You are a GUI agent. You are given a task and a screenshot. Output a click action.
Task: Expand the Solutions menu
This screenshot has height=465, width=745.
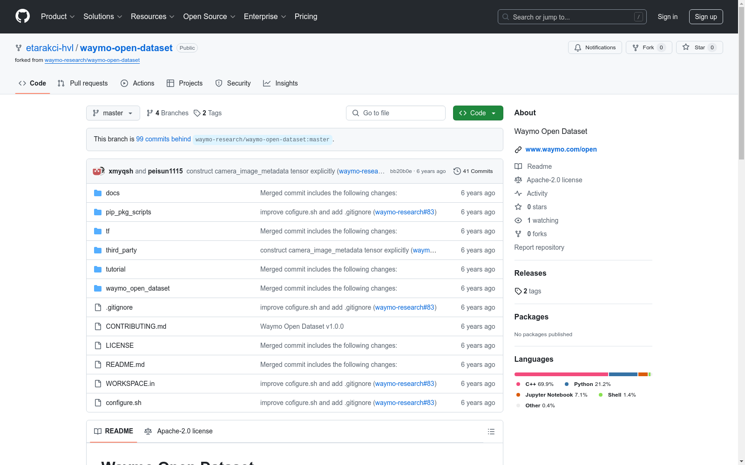tap(103, 17)
